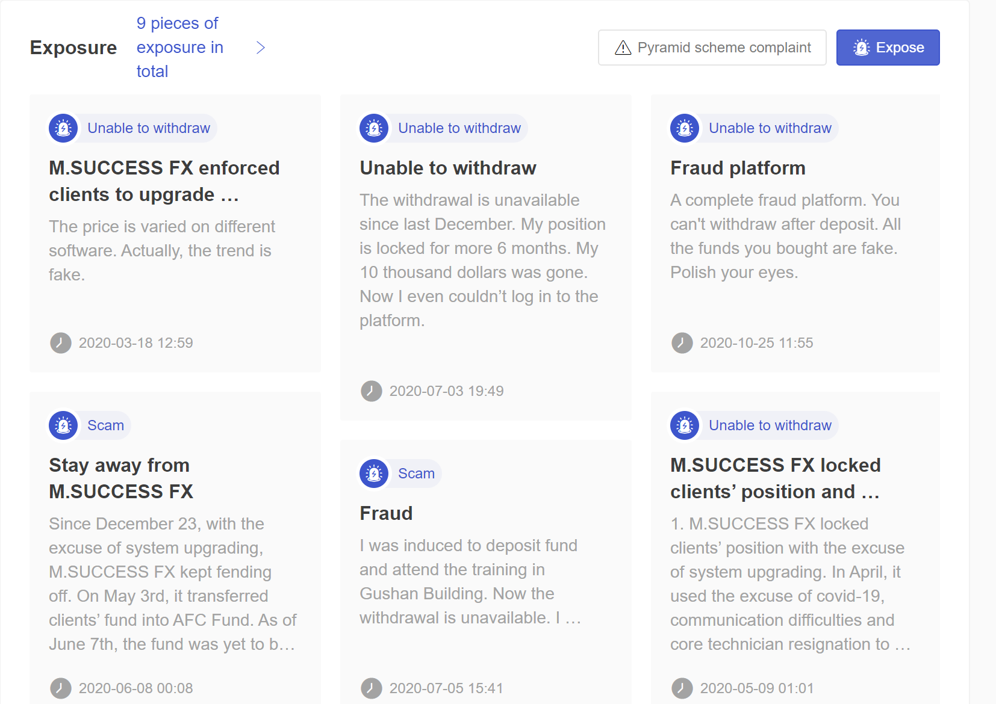Click siren icon on 'Stay away from' card
Screen dimensions: 996x704
(x=63, y=425)
